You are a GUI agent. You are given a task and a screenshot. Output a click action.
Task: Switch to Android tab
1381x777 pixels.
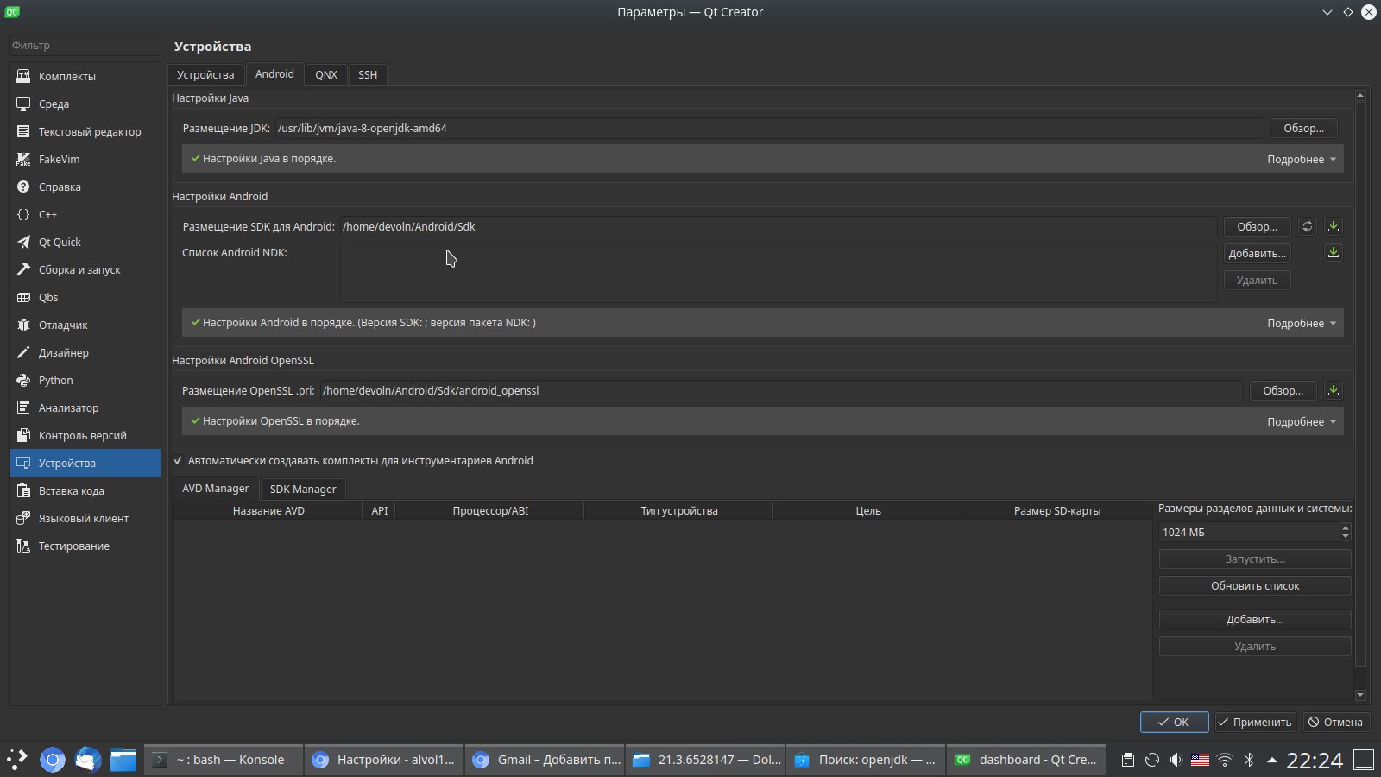[274, 74]
